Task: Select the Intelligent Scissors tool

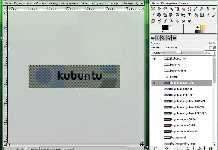Action: [x=183, y=9]
